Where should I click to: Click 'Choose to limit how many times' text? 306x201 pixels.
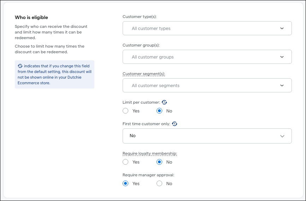point(49,49)
